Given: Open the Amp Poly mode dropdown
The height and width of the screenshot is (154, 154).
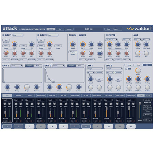Looking at the screenshot, I should 138,40.
